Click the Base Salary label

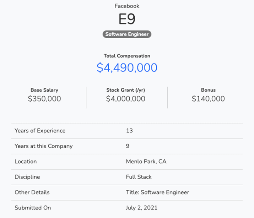(44, 90)
